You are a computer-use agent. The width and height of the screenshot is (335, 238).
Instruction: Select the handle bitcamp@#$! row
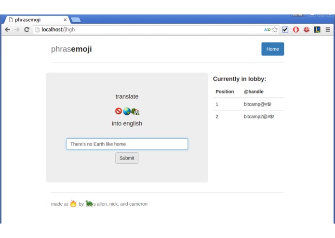click(x=248, y=104)
